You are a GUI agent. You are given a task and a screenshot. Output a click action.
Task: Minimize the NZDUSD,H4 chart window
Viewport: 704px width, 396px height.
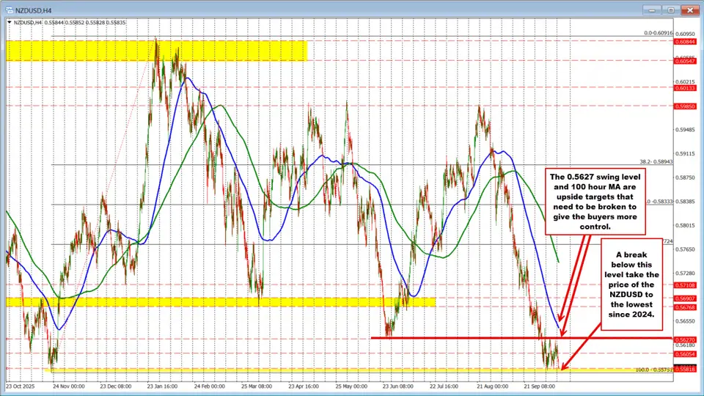point(652,10)
